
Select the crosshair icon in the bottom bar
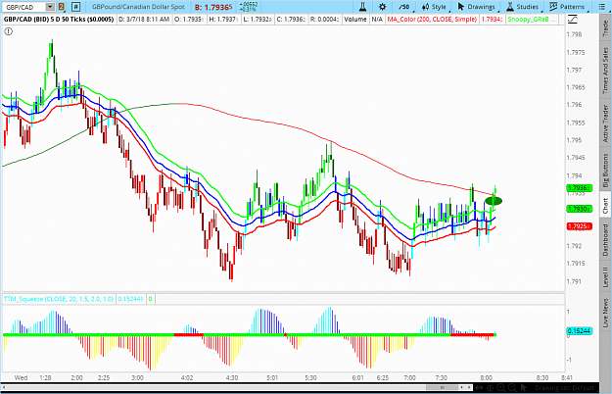pos(491,387)
